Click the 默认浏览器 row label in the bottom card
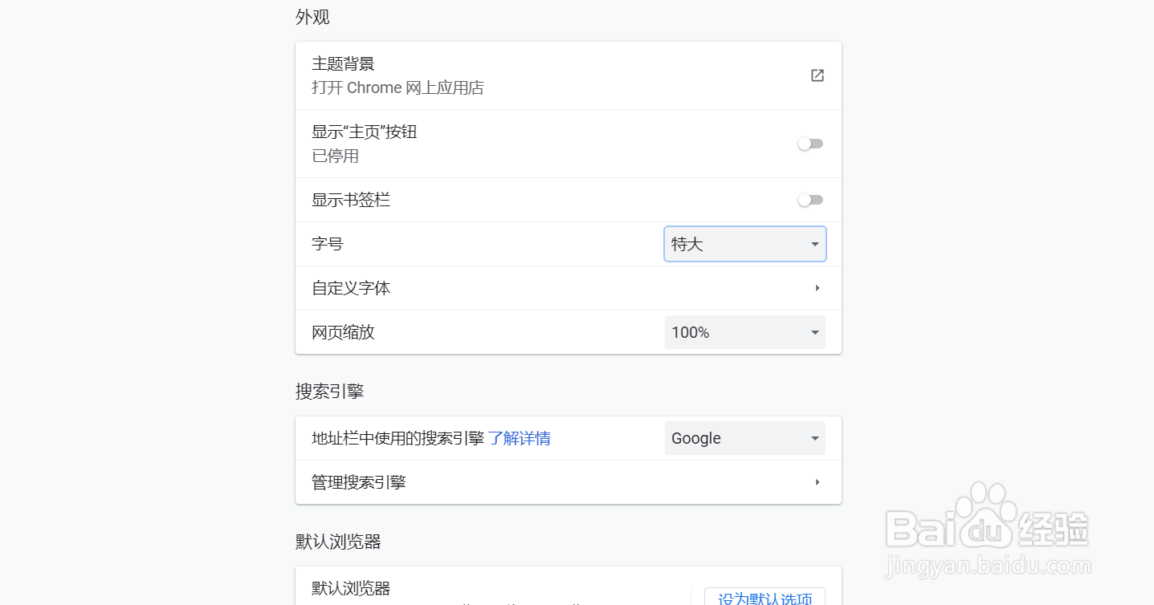The height and width of the screenshot is (605, 1154). tap(351, 588)
